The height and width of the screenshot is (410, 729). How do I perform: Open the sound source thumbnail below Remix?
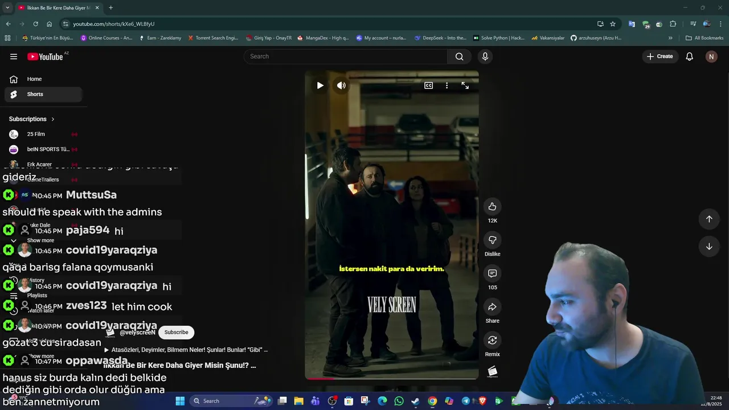pyautogui.click(x=492, y=372)
